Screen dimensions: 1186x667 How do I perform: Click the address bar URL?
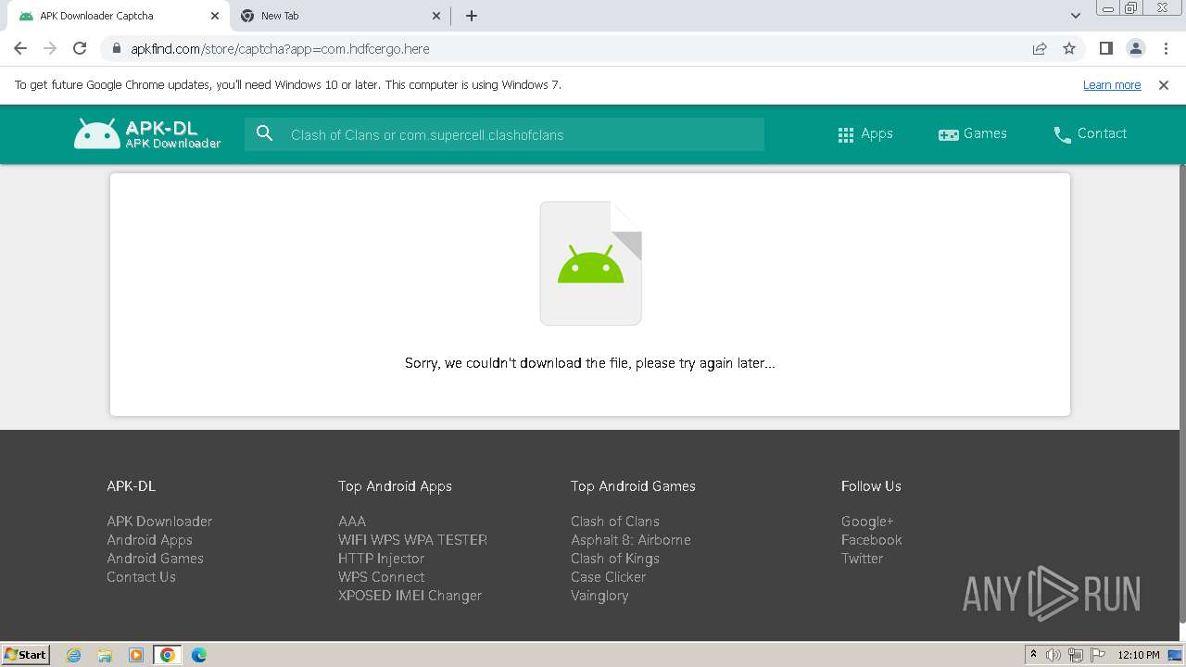(280, 48)
